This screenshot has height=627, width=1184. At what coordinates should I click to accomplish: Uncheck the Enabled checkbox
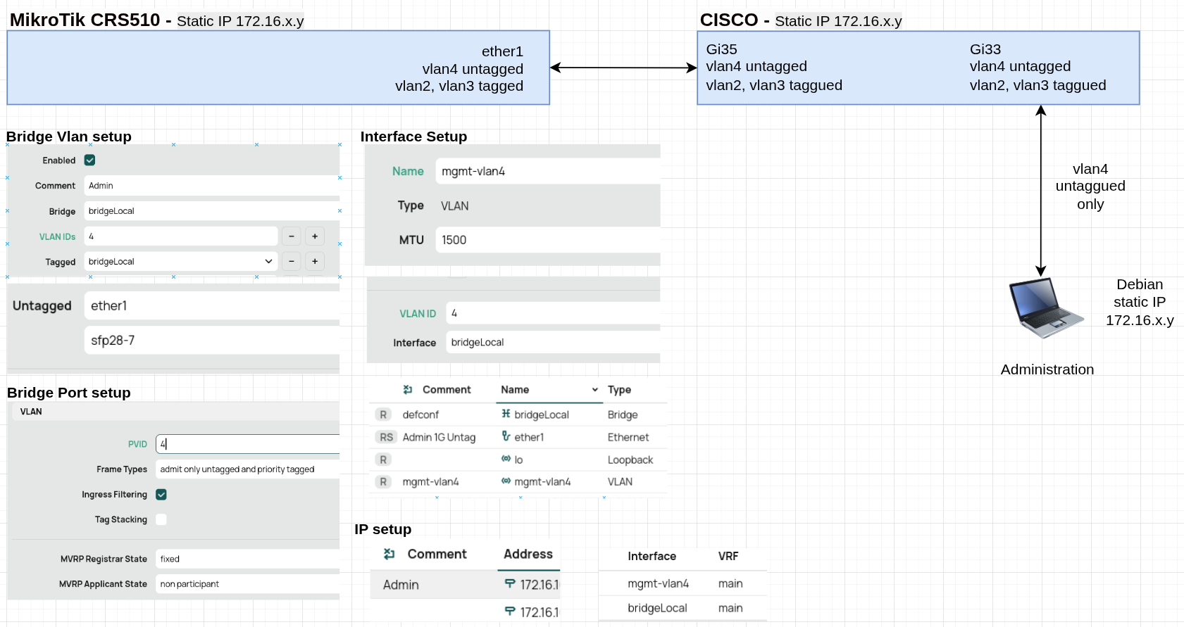pos(90,160)
